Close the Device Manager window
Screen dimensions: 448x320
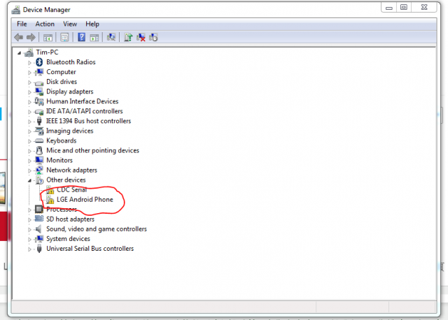point(424,8)
